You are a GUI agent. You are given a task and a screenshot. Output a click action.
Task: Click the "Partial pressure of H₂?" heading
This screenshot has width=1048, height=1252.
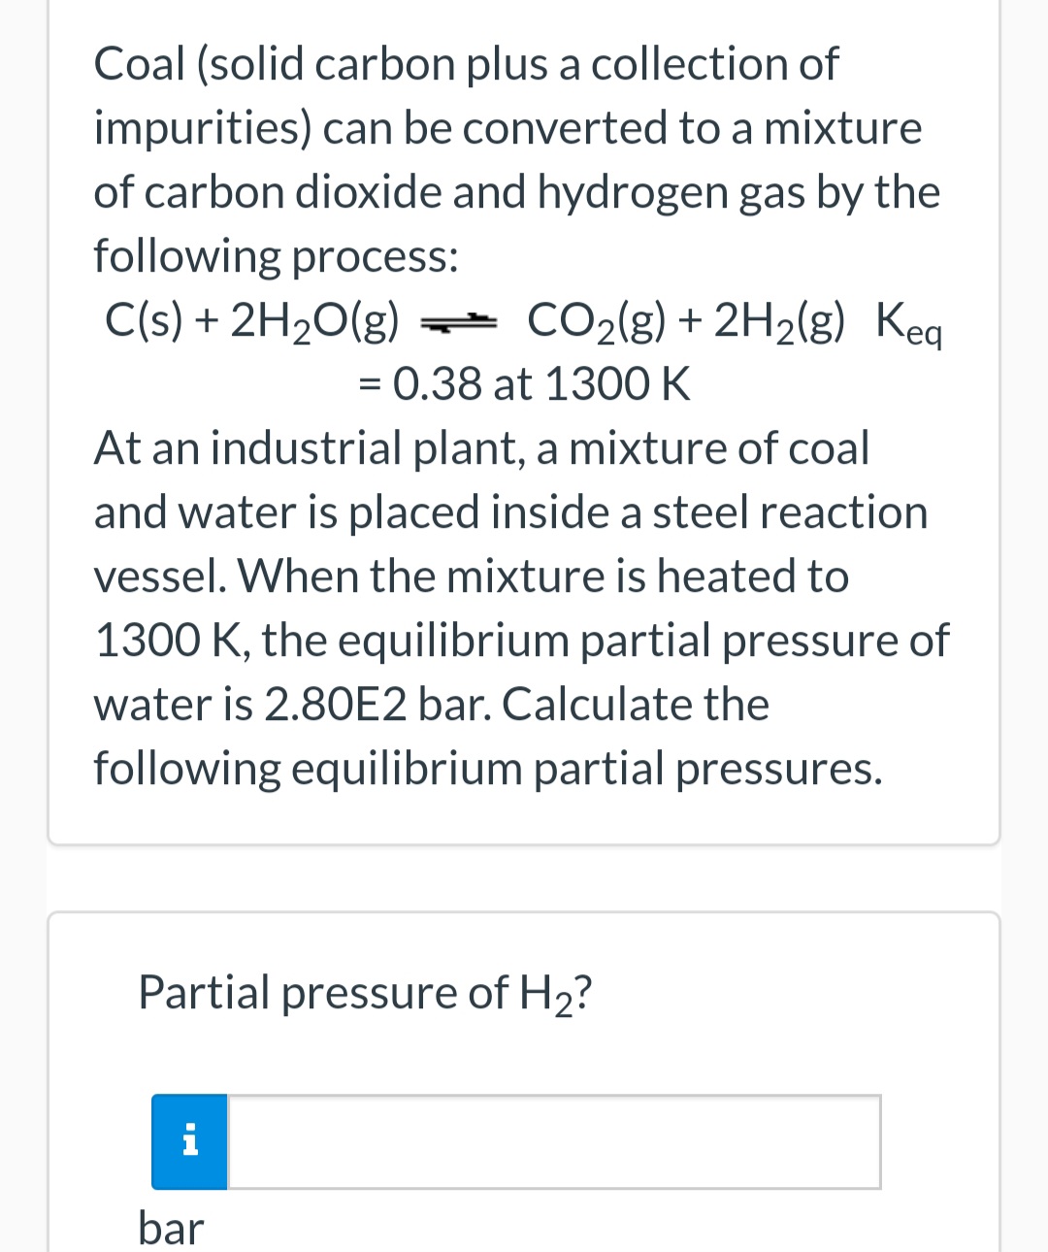364,992
